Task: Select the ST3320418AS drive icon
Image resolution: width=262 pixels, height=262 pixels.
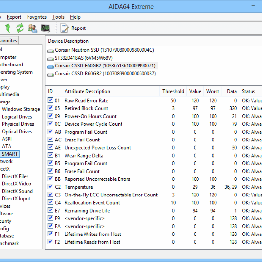Action: coord(50,58)
